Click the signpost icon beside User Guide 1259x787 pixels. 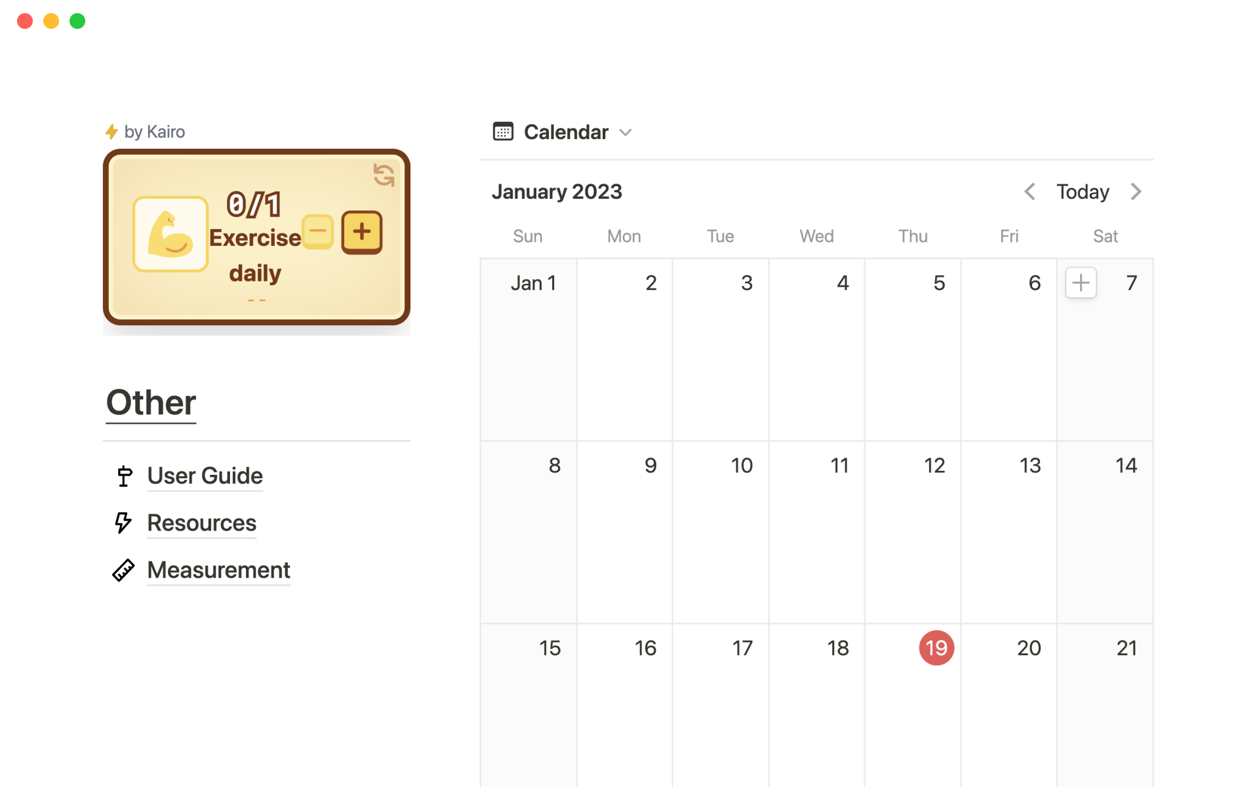click(124, 475)
